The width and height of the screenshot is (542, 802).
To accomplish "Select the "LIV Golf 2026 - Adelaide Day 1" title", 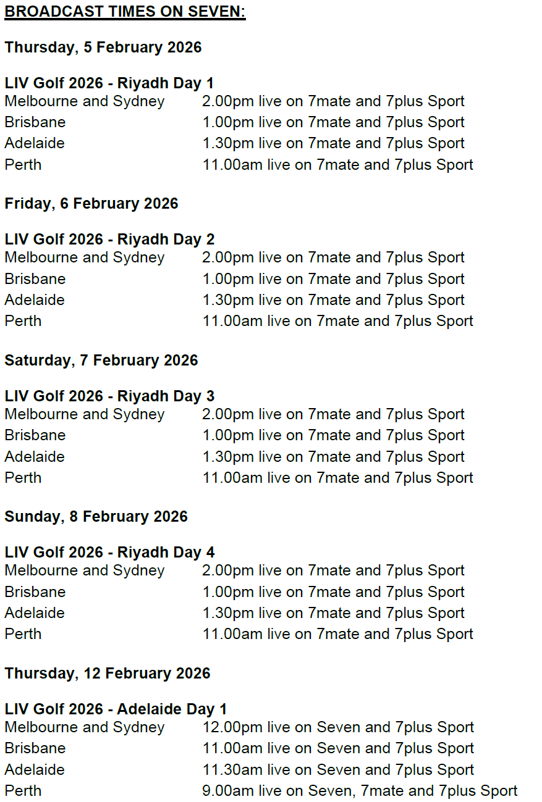I will 116,709.
